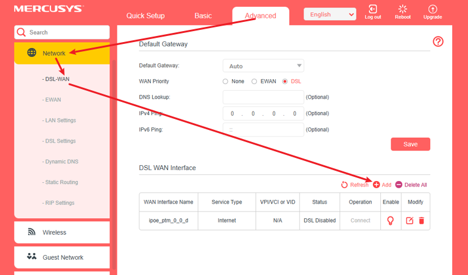The width and height of the screenshot is (468, 275).
Task: Click the Reboot icon
Action: tap(403, 9)
